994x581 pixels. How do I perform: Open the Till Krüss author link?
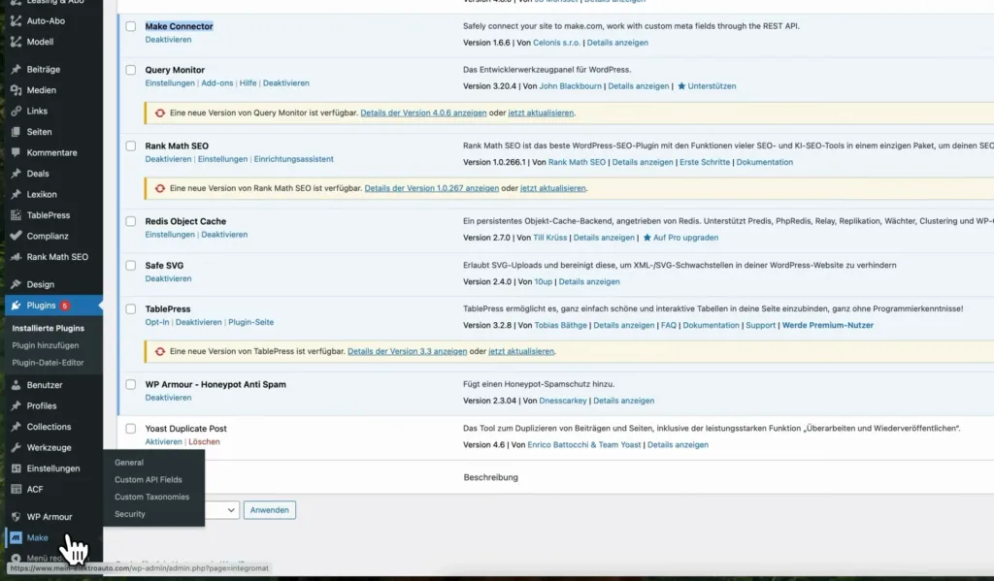(x=549, y=238)
